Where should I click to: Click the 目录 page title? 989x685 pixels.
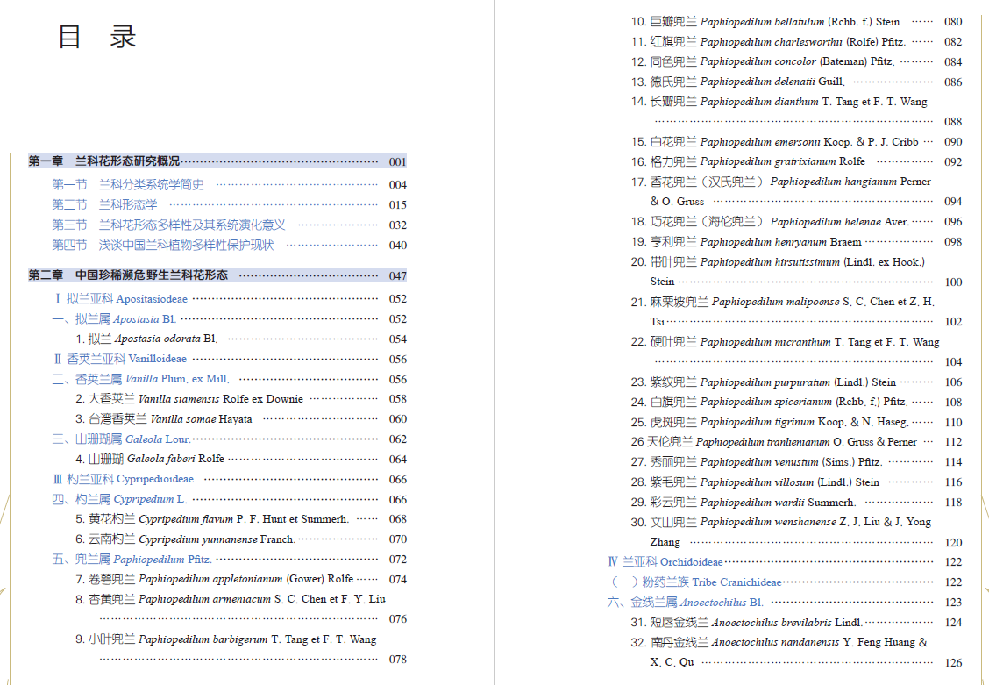97,37
